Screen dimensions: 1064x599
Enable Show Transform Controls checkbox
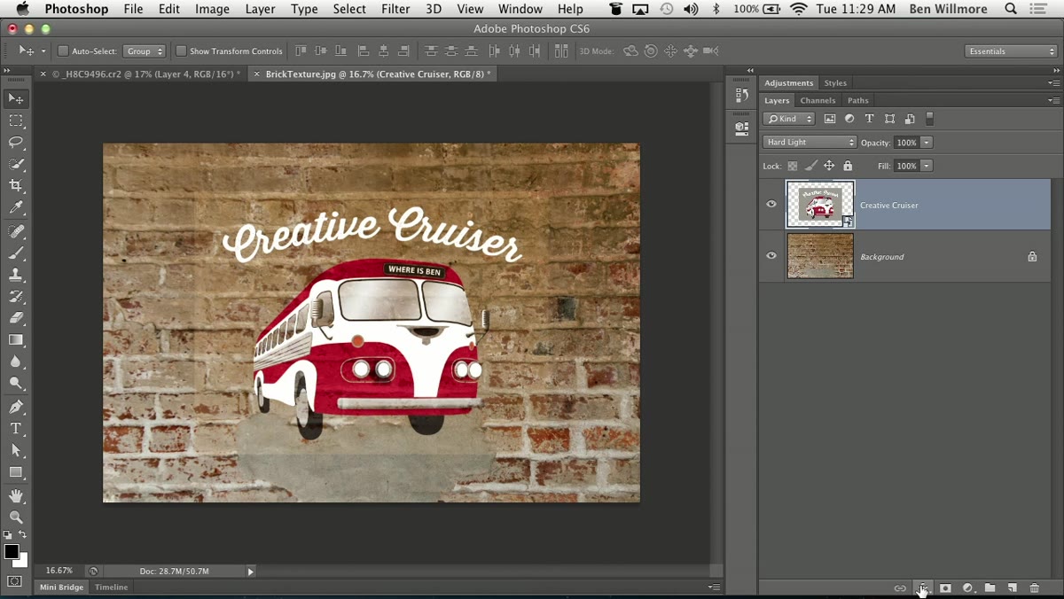tap(181, 51)
